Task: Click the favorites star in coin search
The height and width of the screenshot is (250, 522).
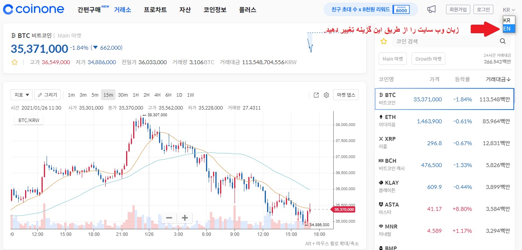Action: [384, 41]
